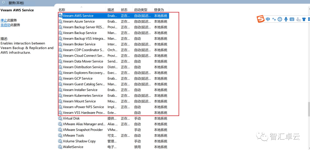Click gear icon beside Veeam Mount Service
310x150 pixels.
(60, 101)
